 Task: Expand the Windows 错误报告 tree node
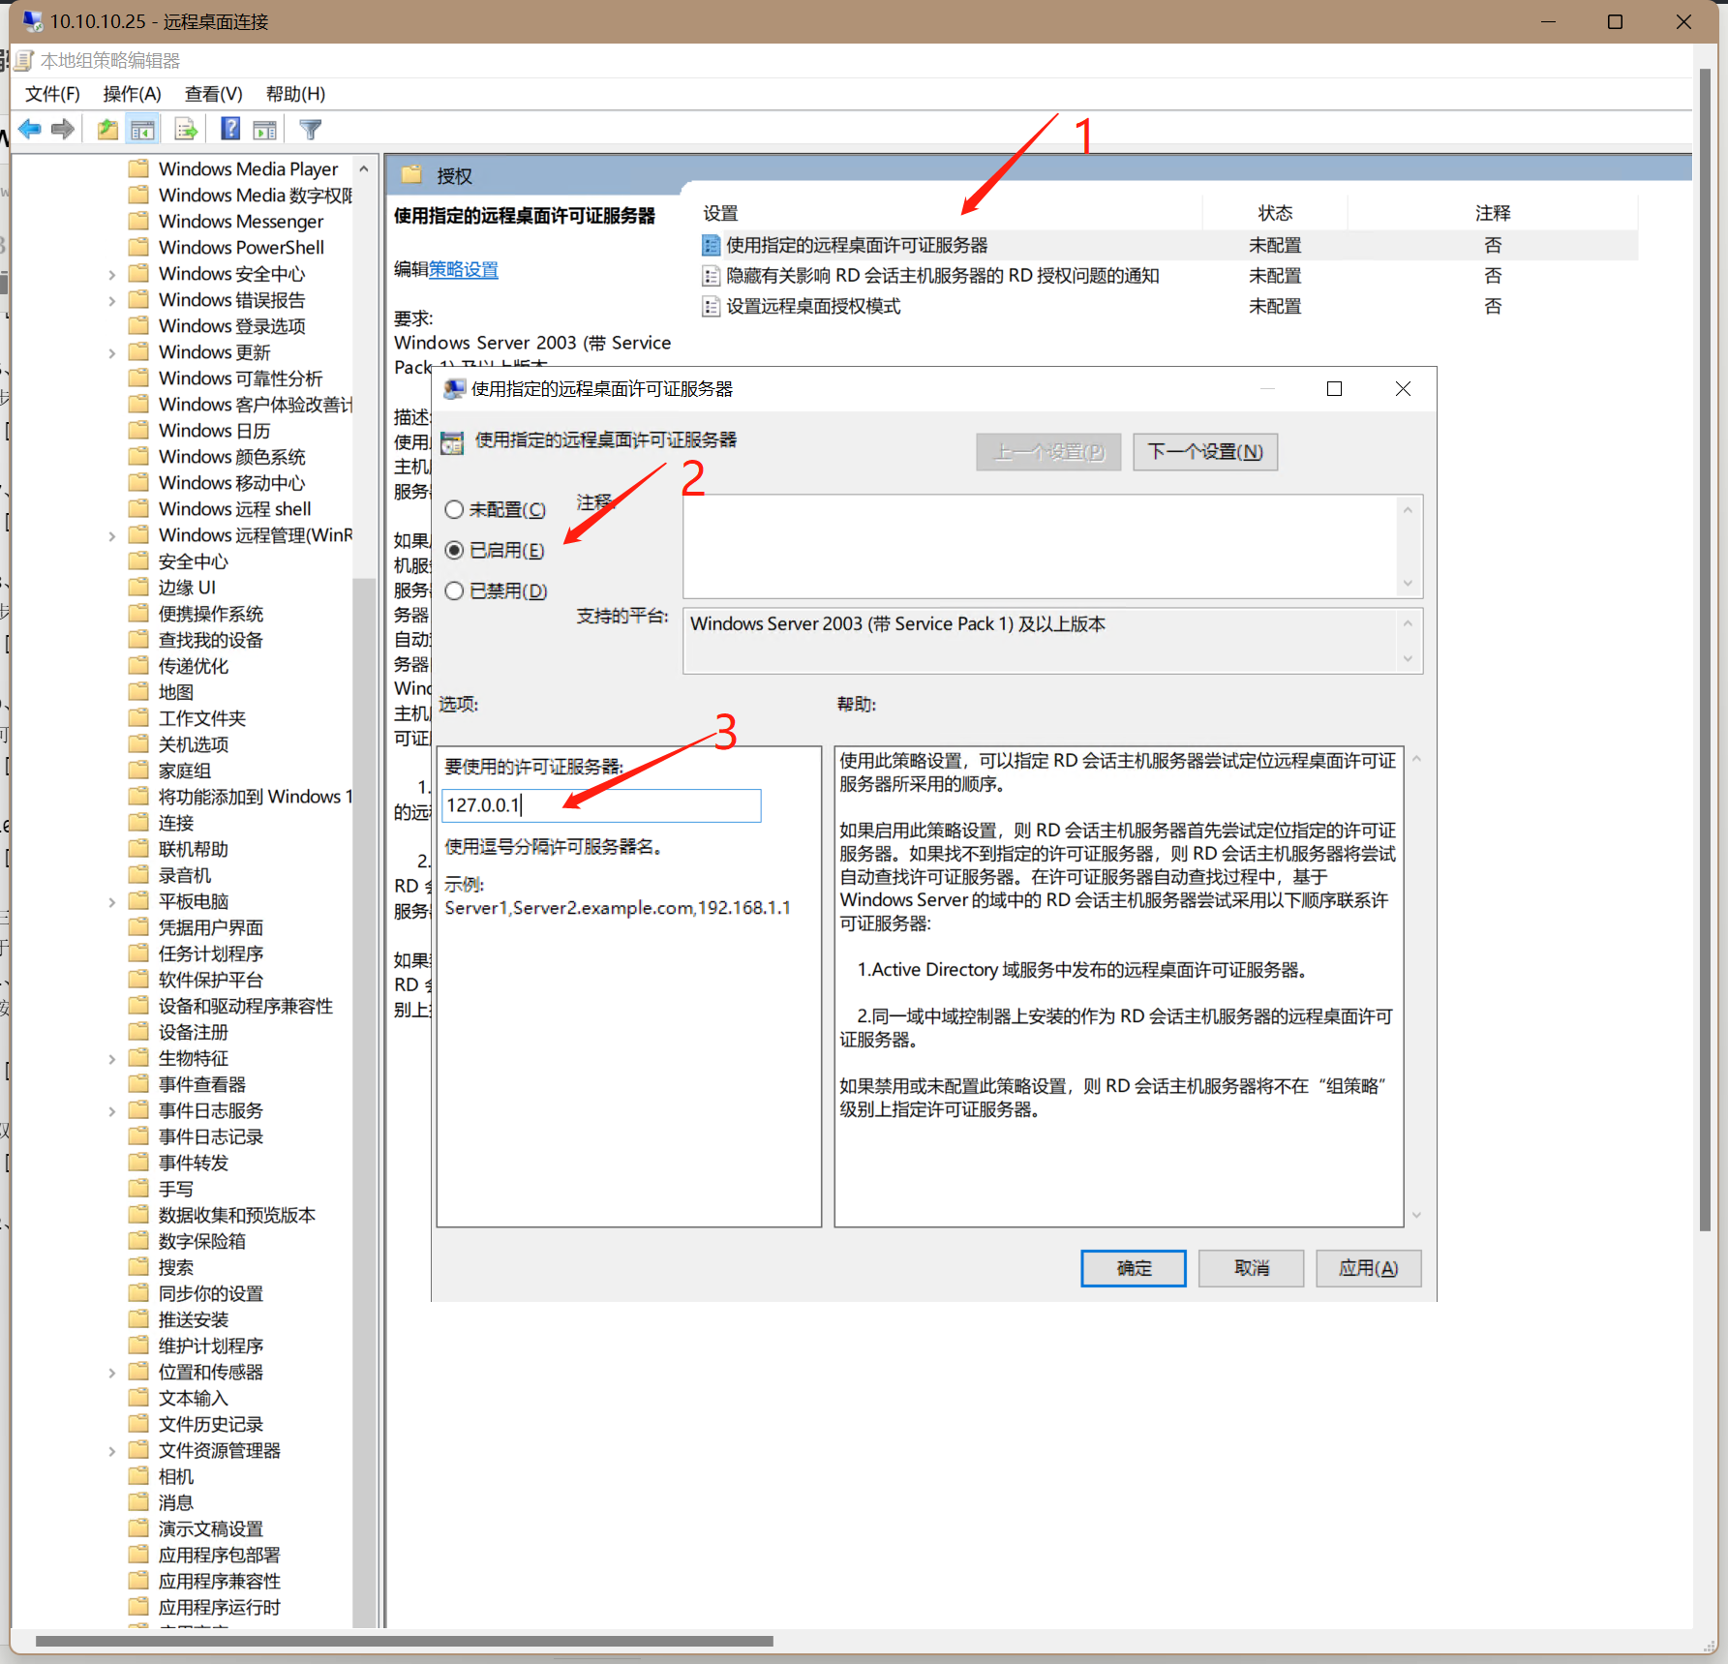click(111, 300)
